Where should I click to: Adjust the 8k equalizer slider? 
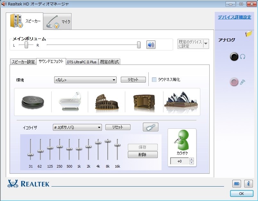(108, 141)
